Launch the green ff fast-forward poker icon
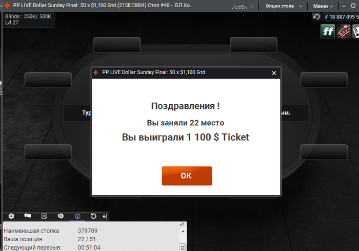The image size is (359, 251). pyautogui.click(x=328, y=31)
